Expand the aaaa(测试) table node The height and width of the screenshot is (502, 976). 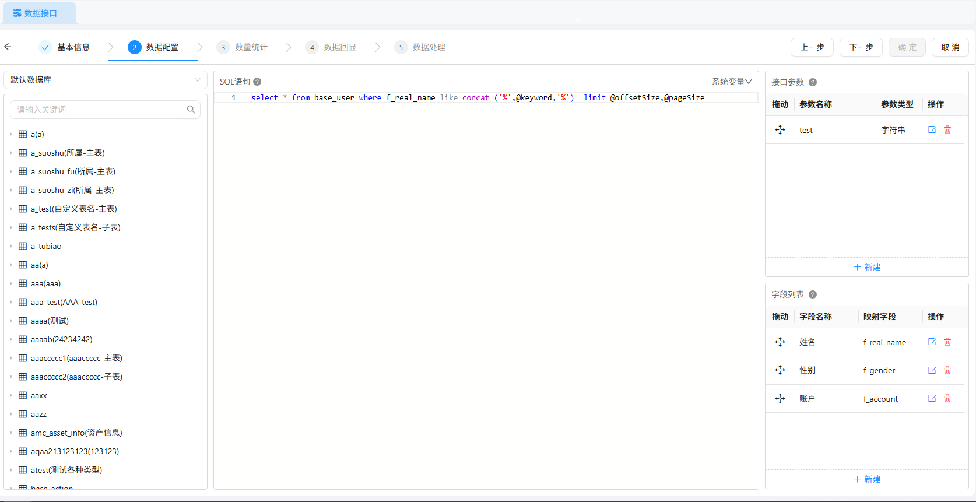11,321
